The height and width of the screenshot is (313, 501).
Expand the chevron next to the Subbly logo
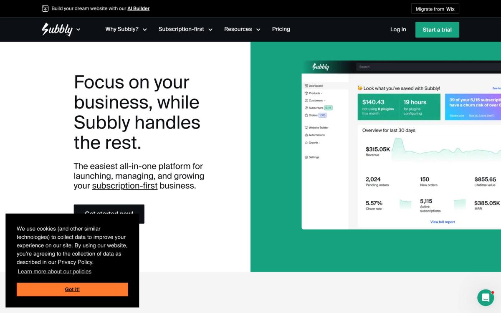pos(78,30)
